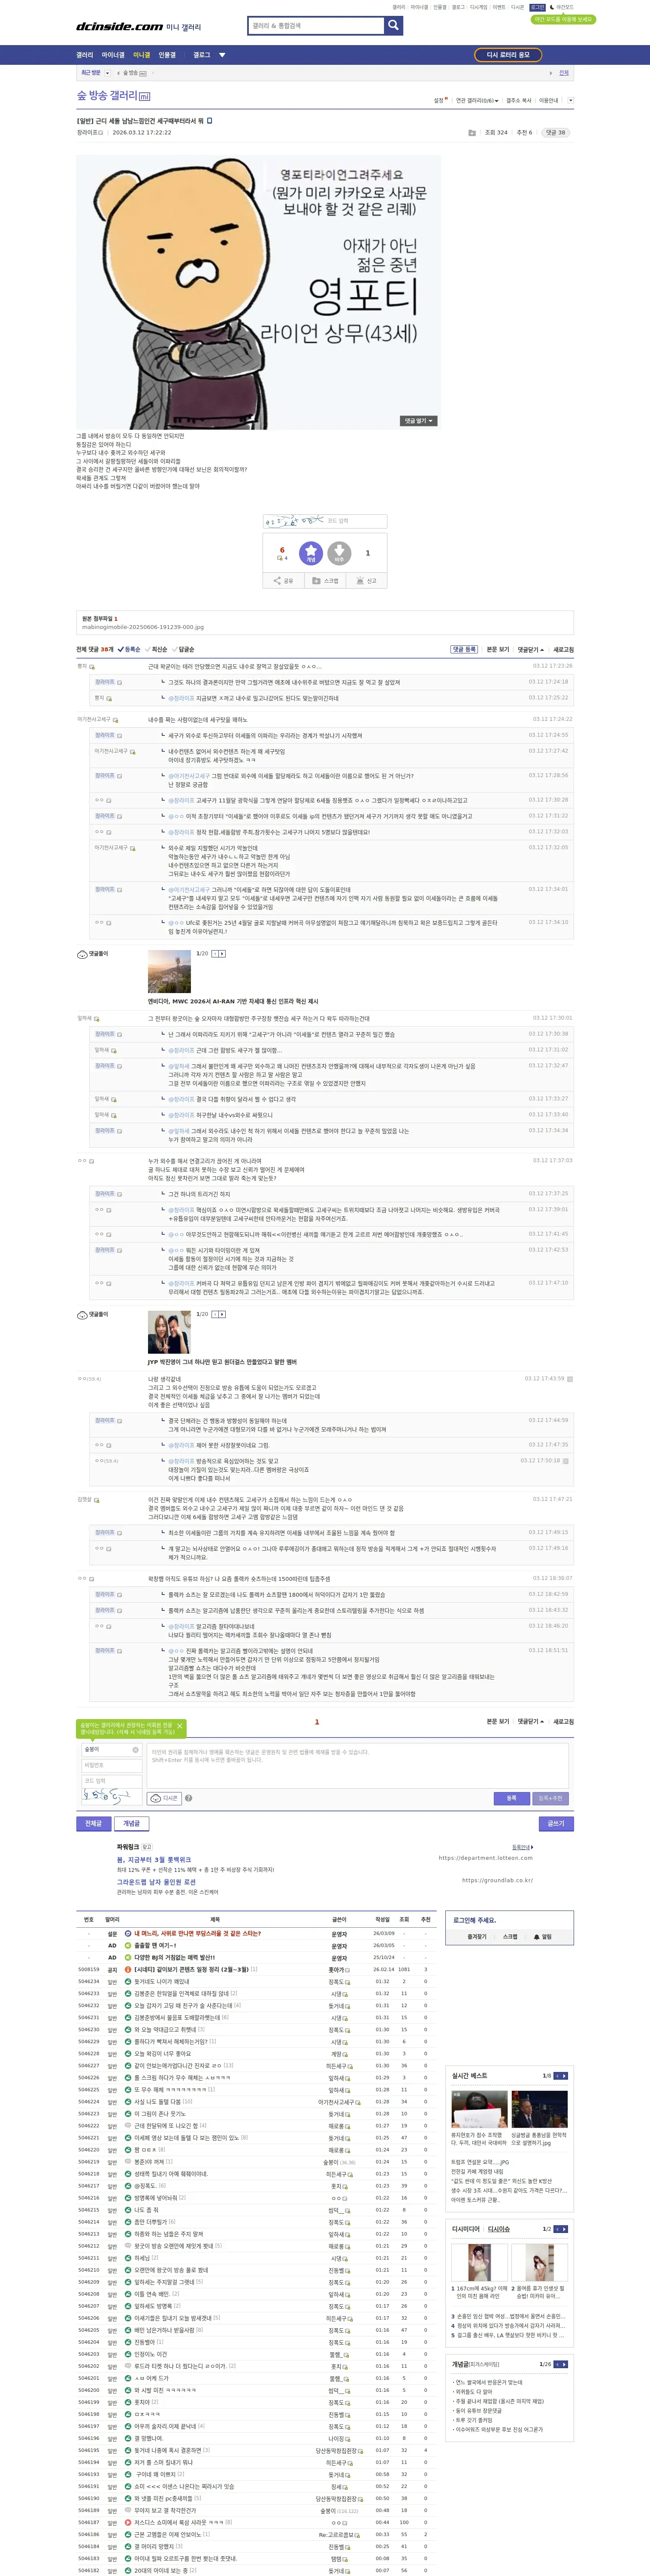Open the 인물갤 nav menu

[x=167, y=55]
